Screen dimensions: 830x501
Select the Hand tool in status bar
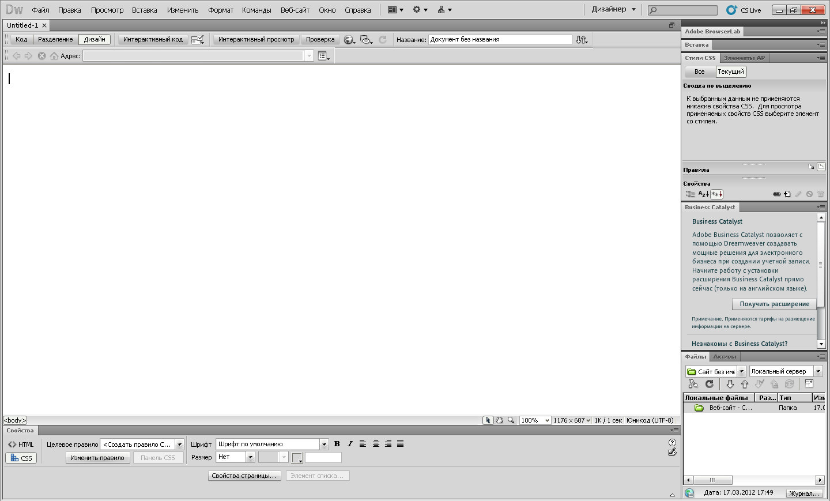500,420
